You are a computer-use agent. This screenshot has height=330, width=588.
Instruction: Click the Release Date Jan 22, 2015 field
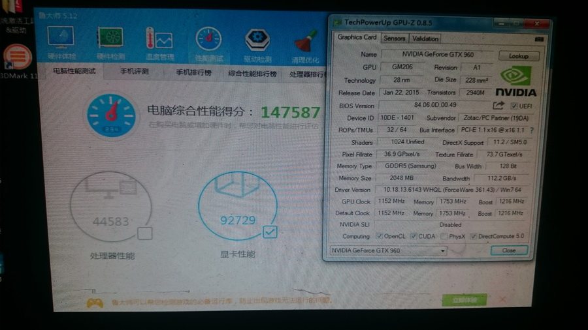[x=401, y=93]
